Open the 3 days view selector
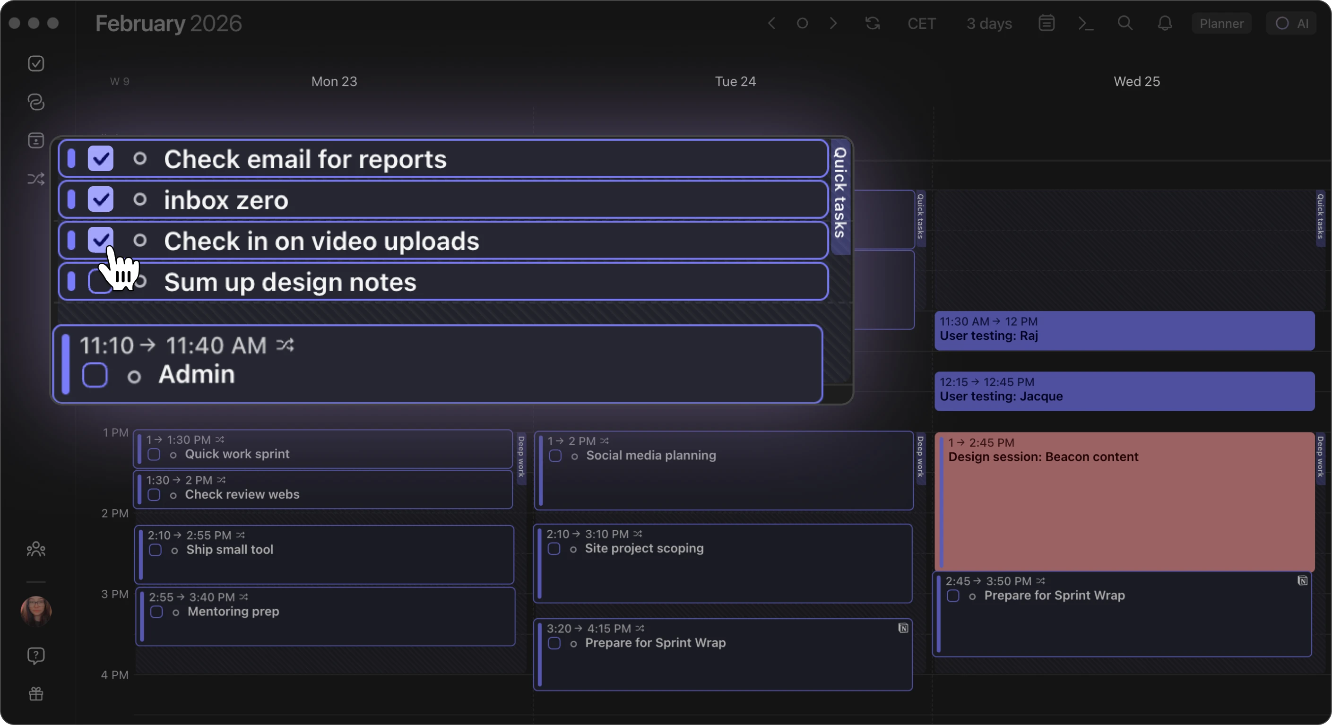The height and width of the screenshot is (725, 1332). (x=988, y=23)
